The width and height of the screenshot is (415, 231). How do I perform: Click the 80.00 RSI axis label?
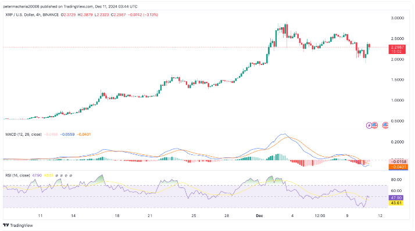coord(396,180)
